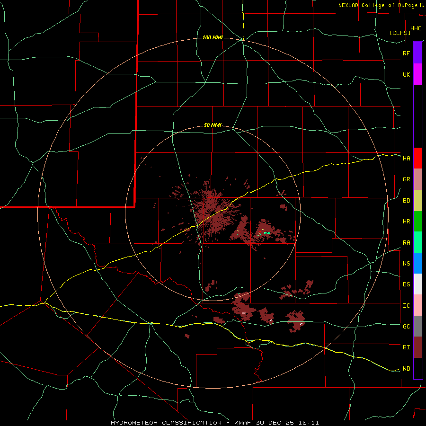
Task: Click the yellow BD legend swatch
Action: pos(418,201)
